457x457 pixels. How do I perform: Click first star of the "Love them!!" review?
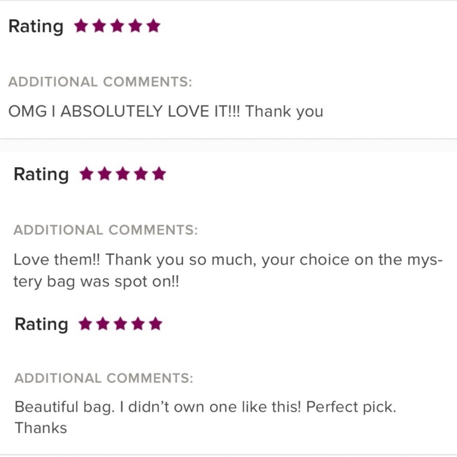(x=86, y=174)
